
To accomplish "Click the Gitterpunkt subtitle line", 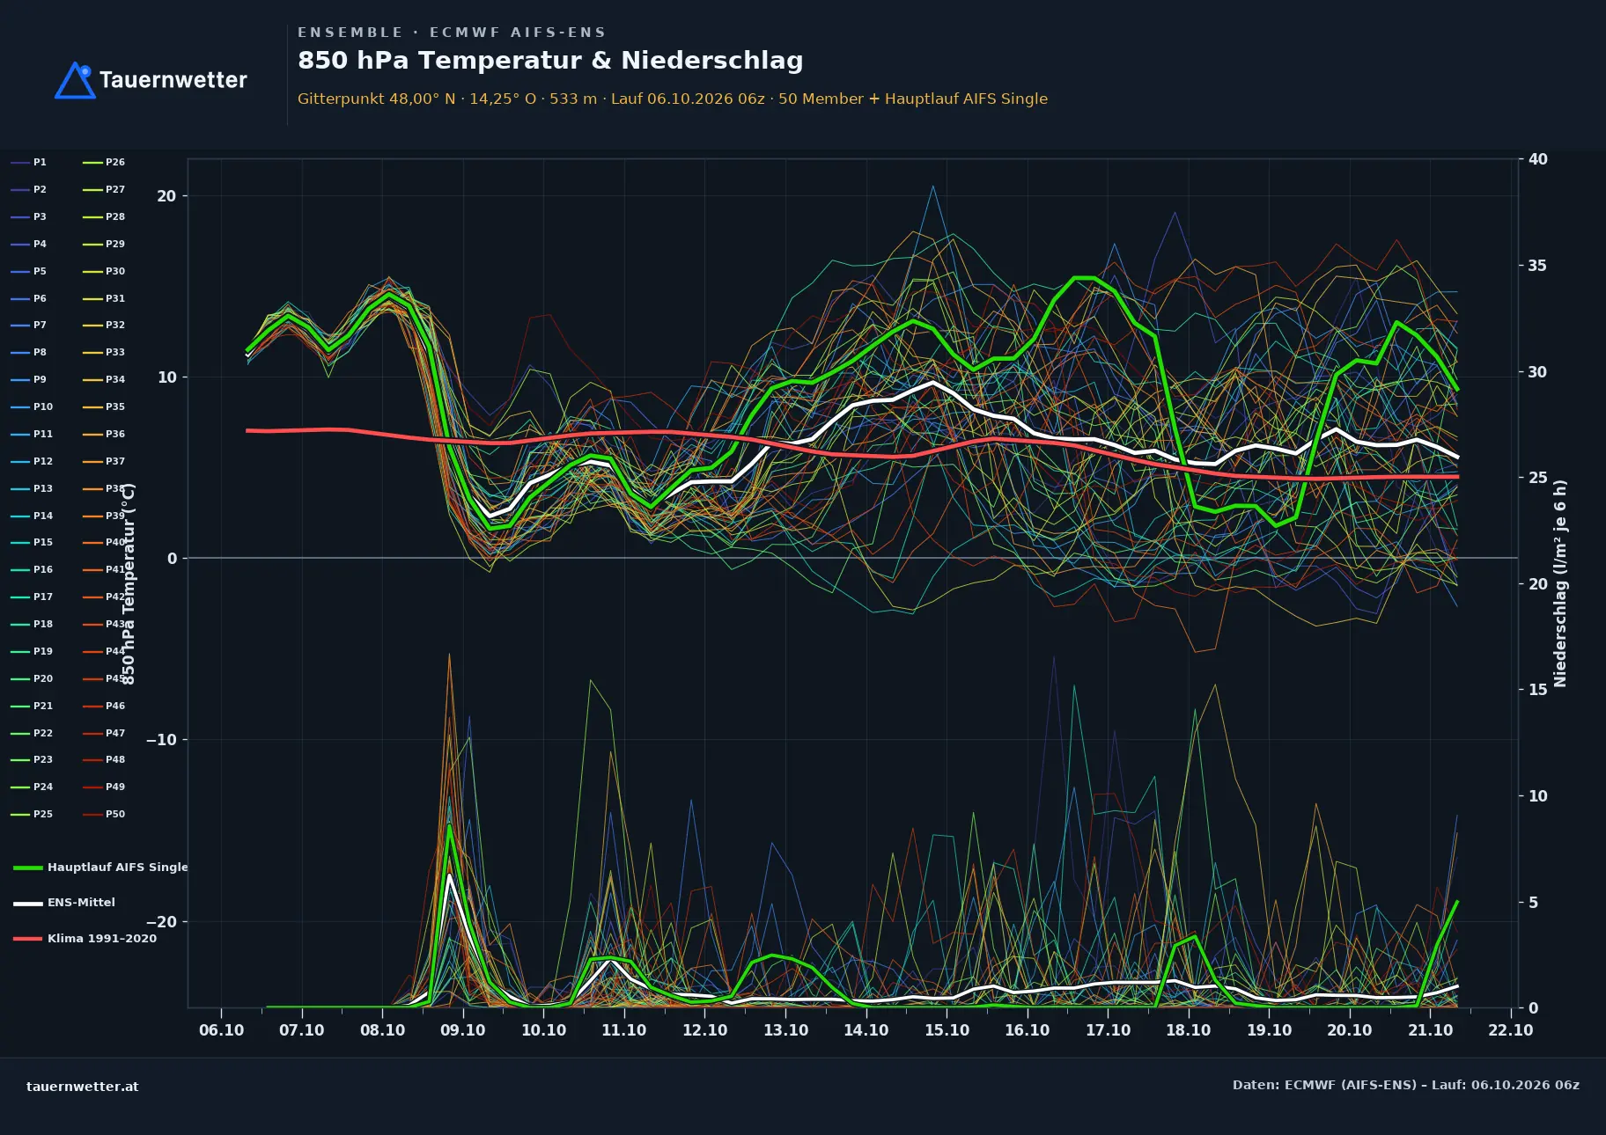I will 673,99.
